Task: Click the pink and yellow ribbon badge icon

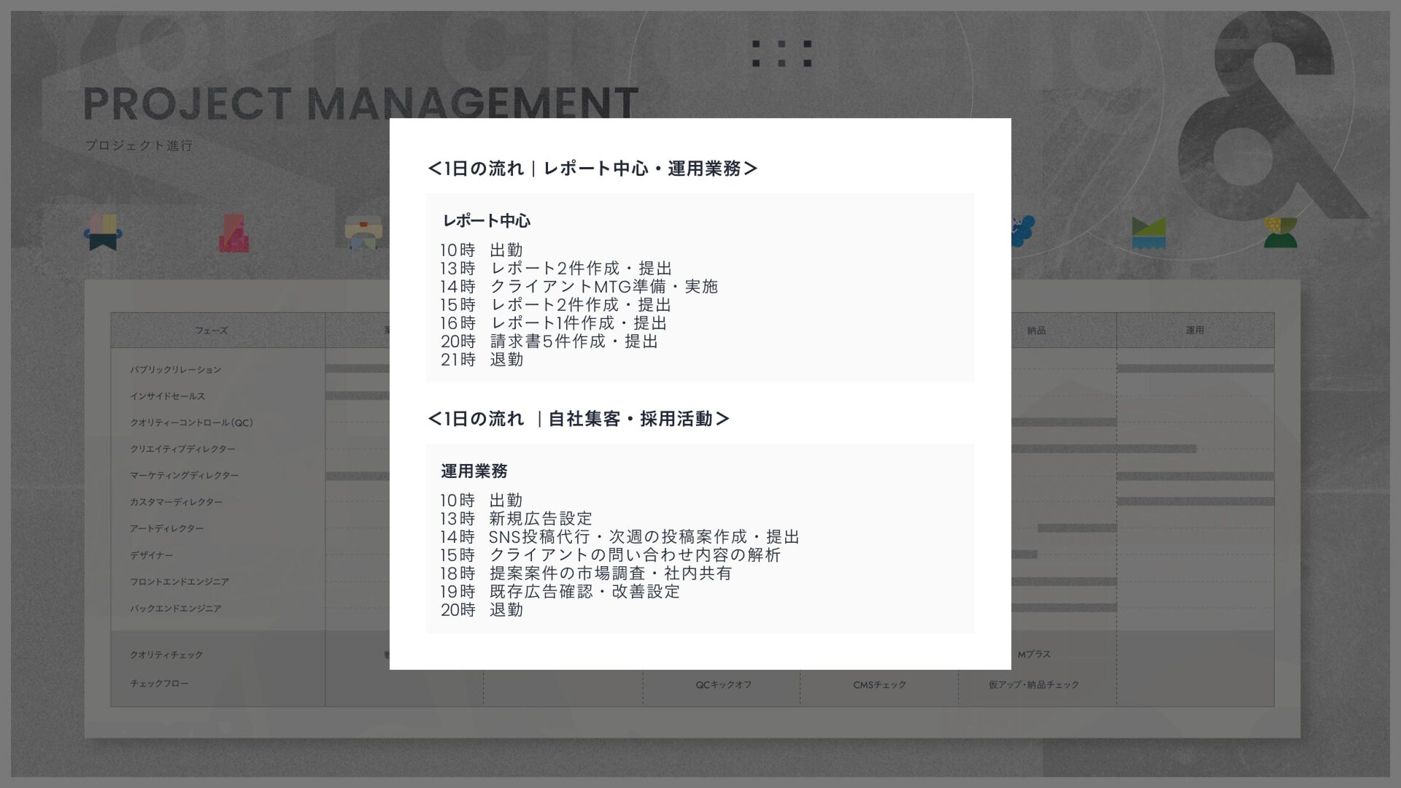Action: 103,232
